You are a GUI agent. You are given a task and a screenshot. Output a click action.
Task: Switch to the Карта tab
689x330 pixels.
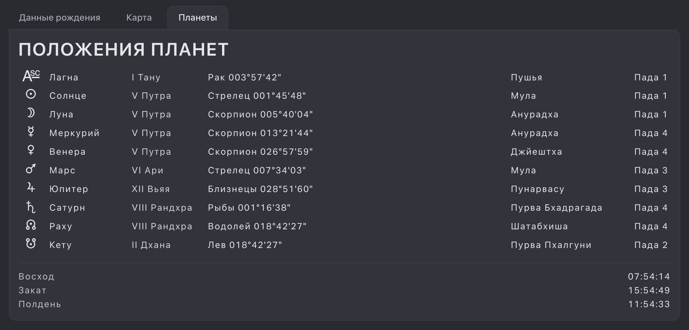[139, 18]
